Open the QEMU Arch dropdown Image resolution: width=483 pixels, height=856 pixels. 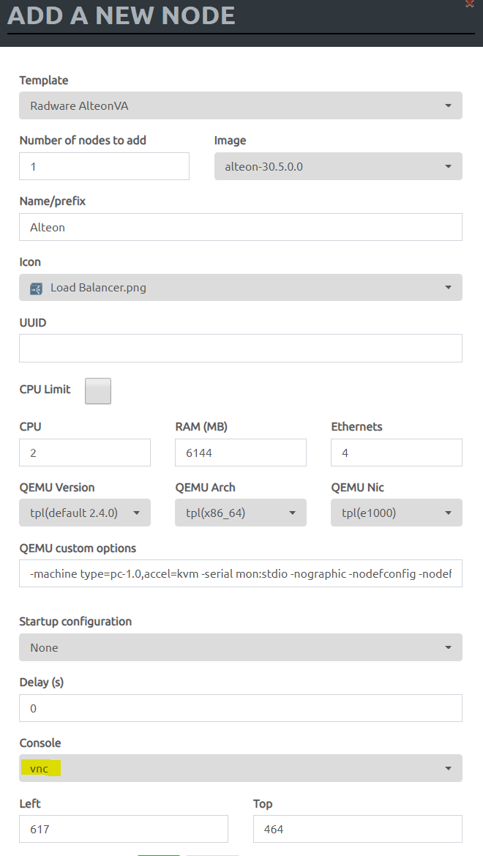[x=241, y=513]
